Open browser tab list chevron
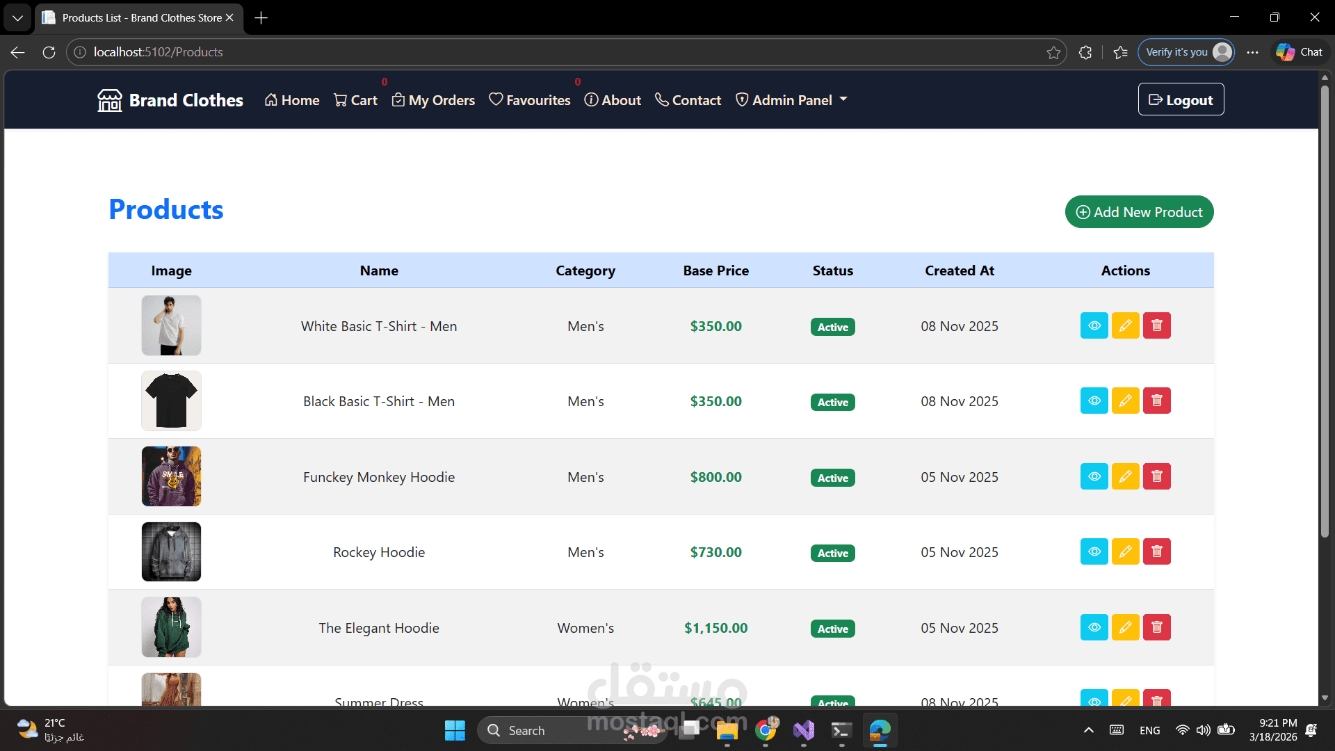This screenshot has height=751, width=1335. [17, 17]
